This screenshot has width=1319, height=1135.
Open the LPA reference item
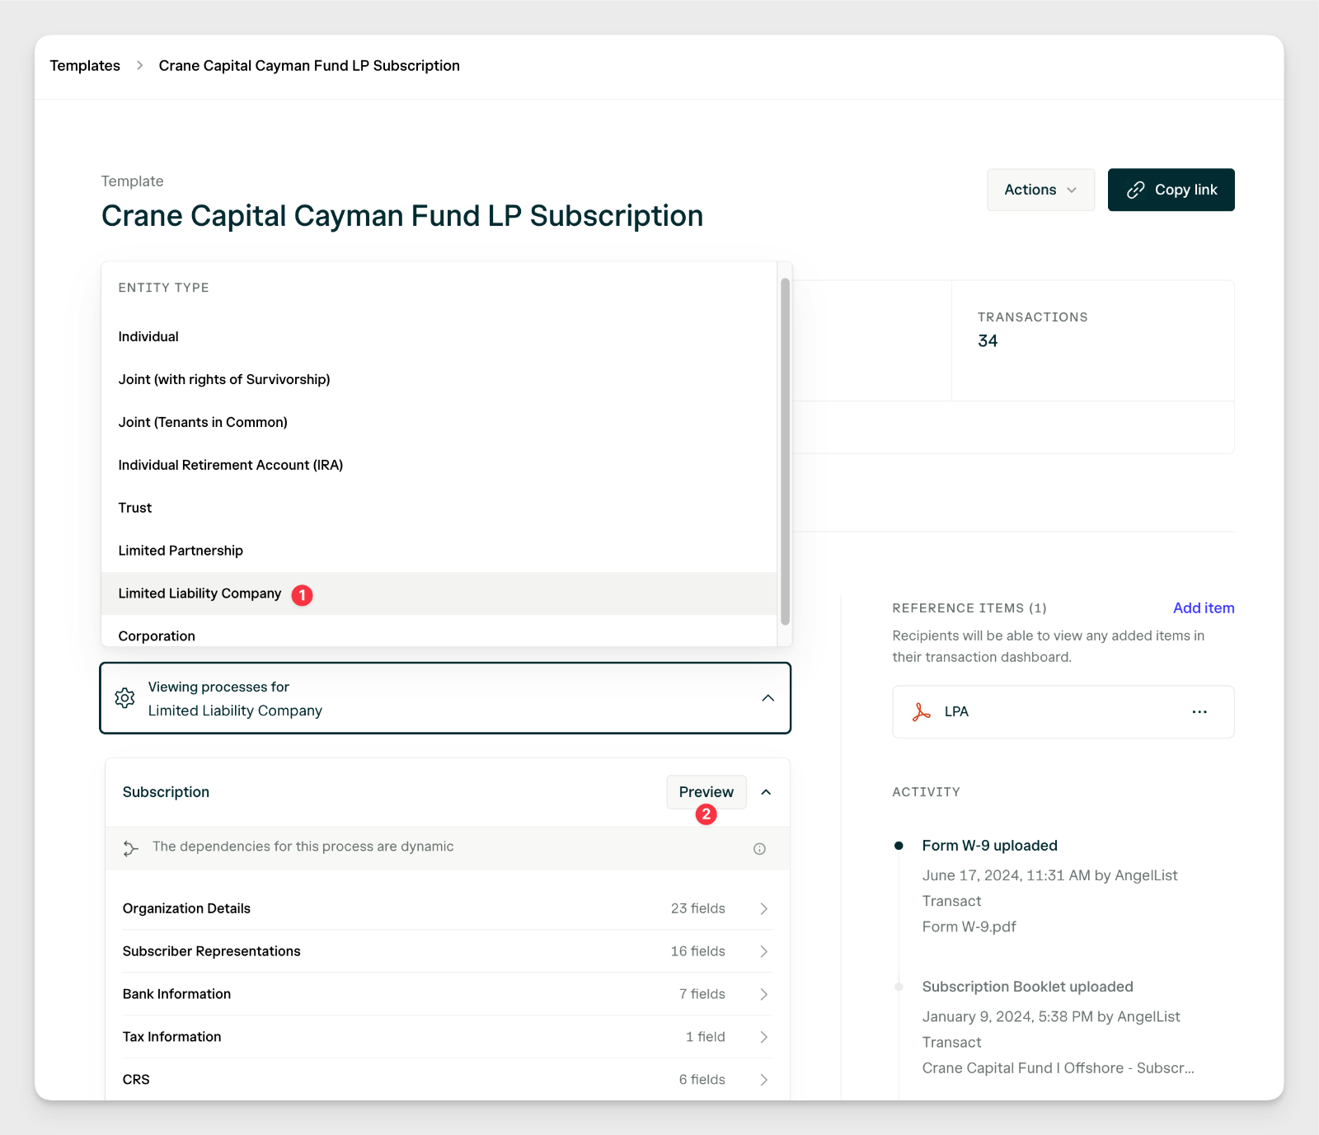[x=1063, y=712]
